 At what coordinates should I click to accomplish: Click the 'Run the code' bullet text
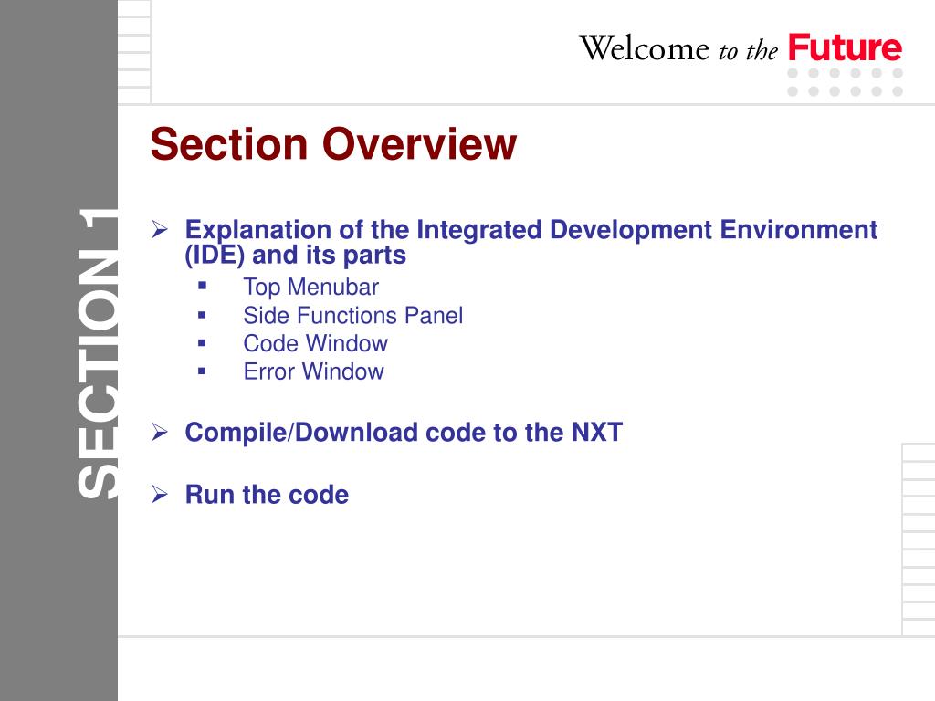coord(267,495)
